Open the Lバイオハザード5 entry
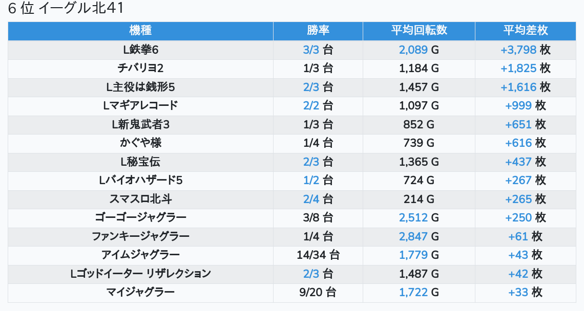Image resolution: width=584 pixels, height=311 pixels. click(x=140, y=180)
